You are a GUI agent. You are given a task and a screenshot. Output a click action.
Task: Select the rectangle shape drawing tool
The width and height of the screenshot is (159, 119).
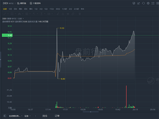click(x=12, y=14)
